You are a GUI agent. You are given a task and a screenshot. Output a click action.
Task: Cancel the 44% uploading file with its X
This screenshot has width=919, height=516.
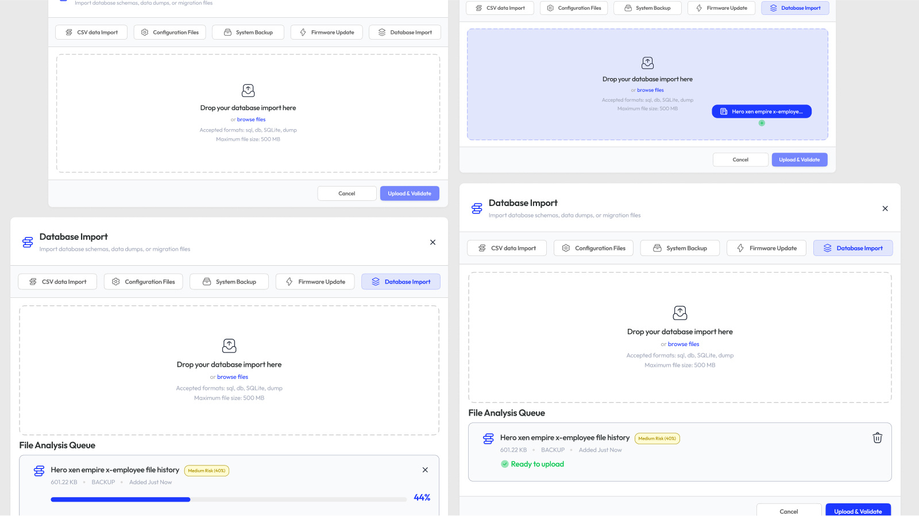(425, 470)
